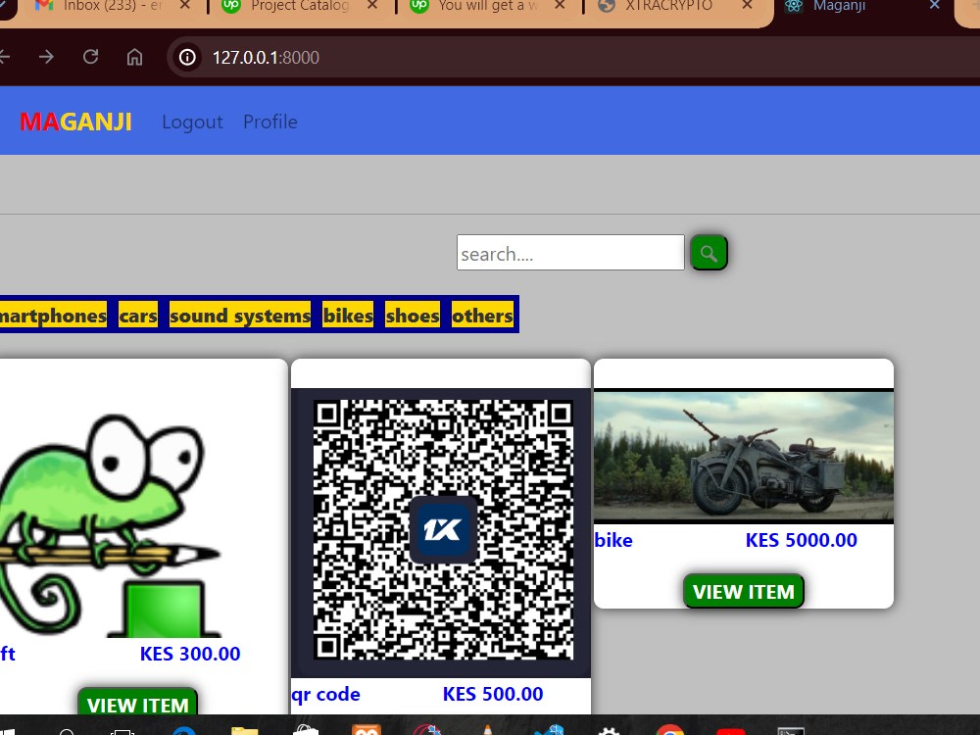The width and height of the screenshot is (980, 735).
Task: Close the Project Catalog tab
Action: 372,5
